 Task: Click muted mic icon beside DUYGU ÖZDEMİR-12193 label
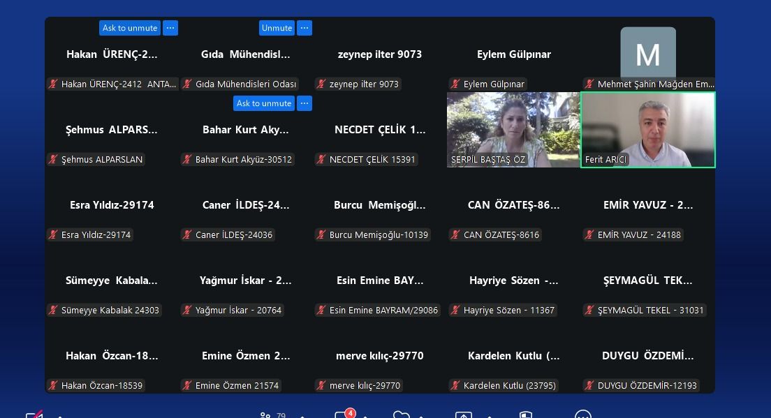click(x=589, y=386)
